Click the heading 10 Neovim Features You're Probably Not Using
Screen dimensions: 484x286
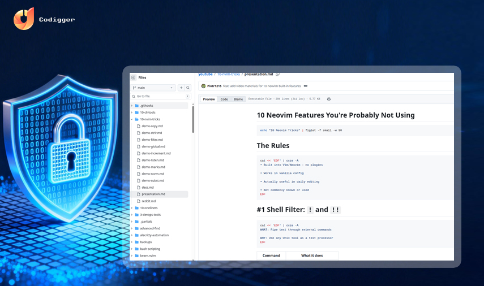(x=336, y=115)
